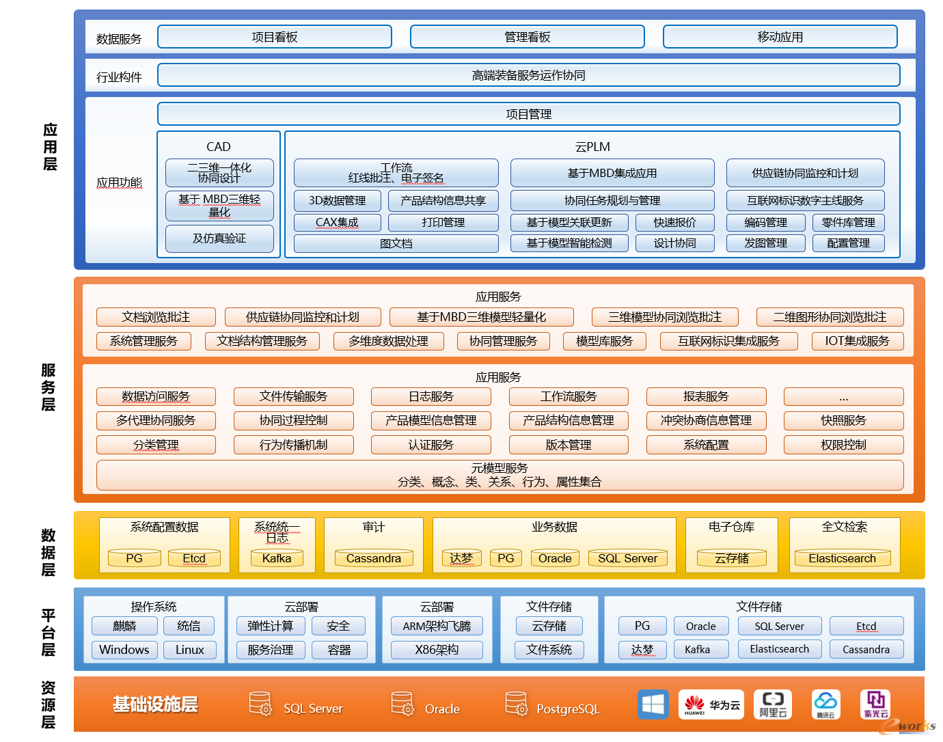This screenshot has width=943, height=742.
Task: Click the 编码管理 box
Action: tap(766, 223)
